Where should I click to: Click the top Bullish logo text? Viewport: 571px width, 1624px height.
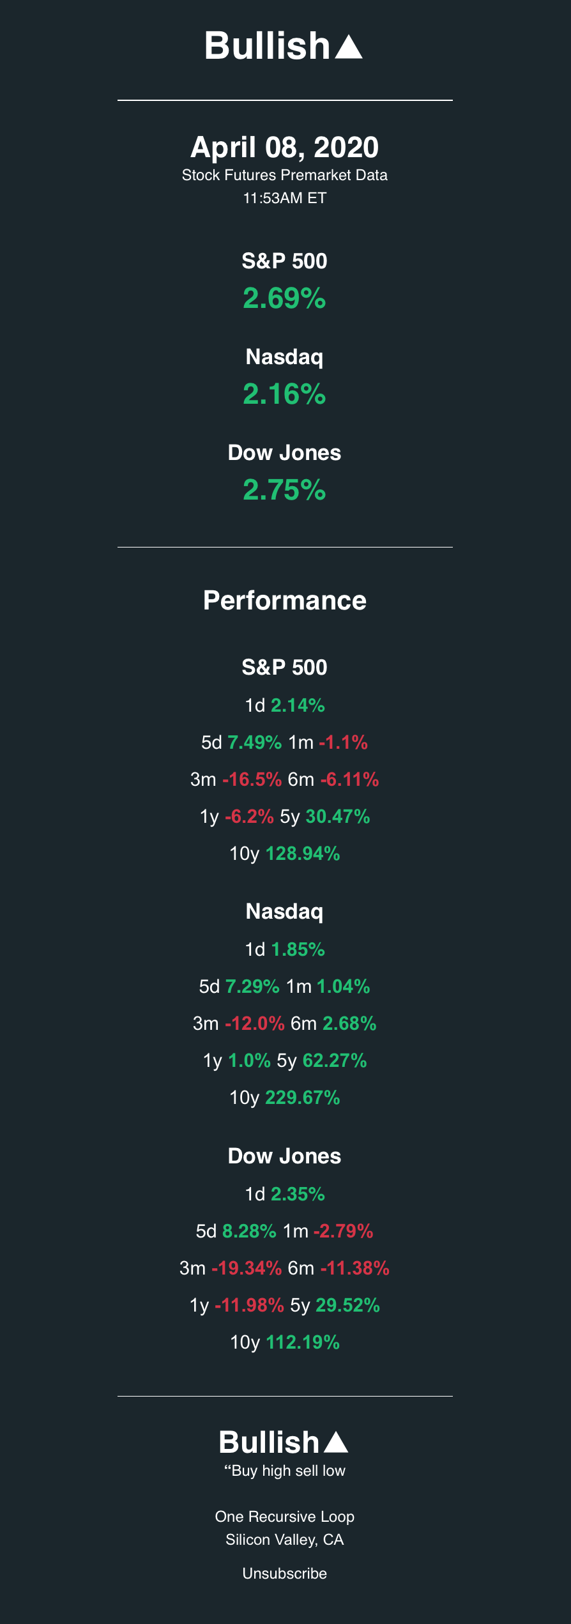267,46
